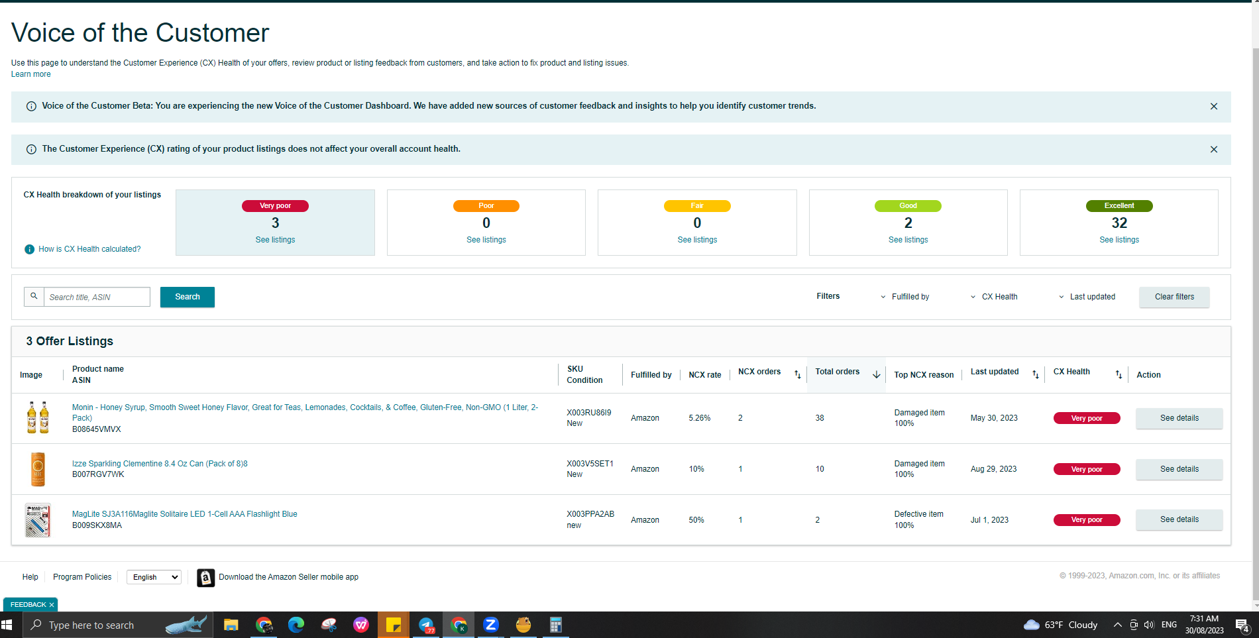Image resolution: width=1259 pixels, height=638 pixels.
Task: Select the Very poor CX Health card
Action: click(275, 223)
